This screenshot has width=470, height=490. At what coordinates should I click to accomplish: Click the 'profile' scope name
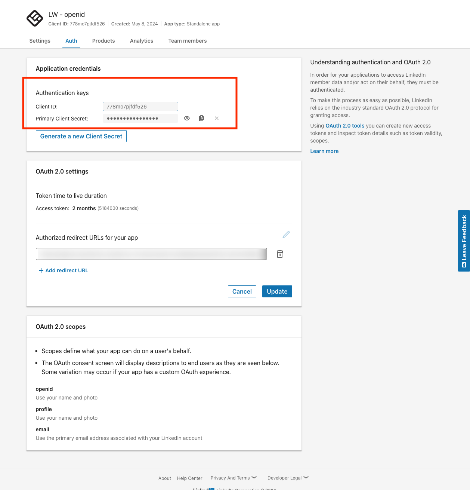(44, 409)
